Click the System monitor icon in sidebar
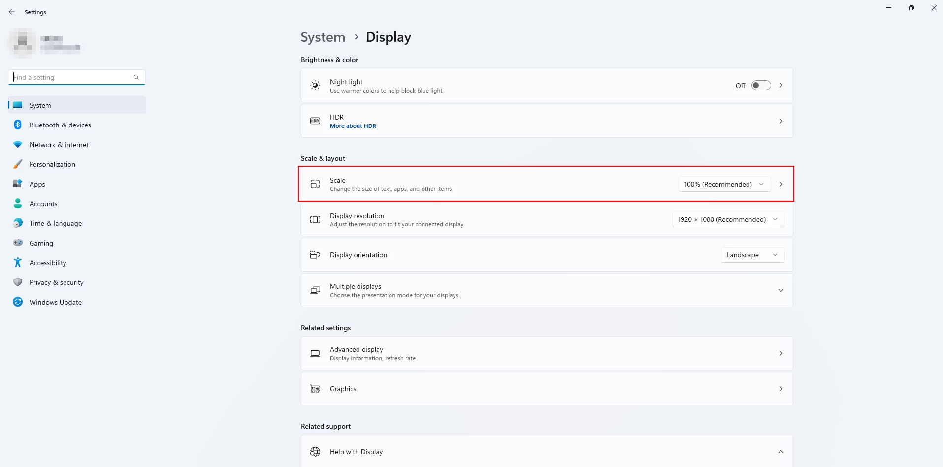 (18, 105)
